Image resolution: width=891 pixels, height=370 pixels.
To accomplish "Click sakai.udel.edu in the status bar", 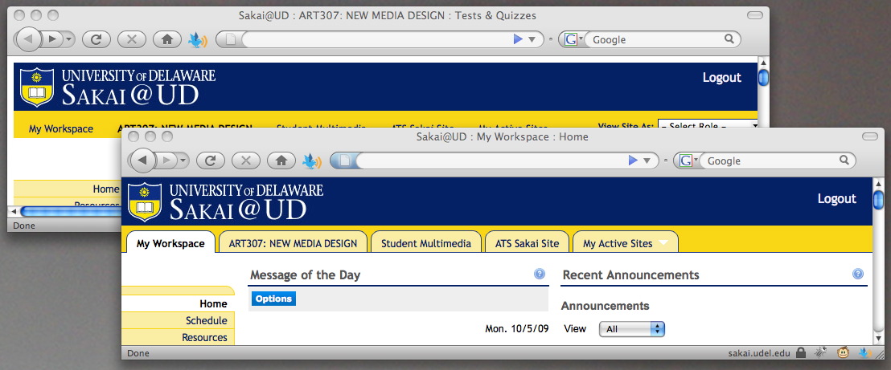I will [759, 353].
